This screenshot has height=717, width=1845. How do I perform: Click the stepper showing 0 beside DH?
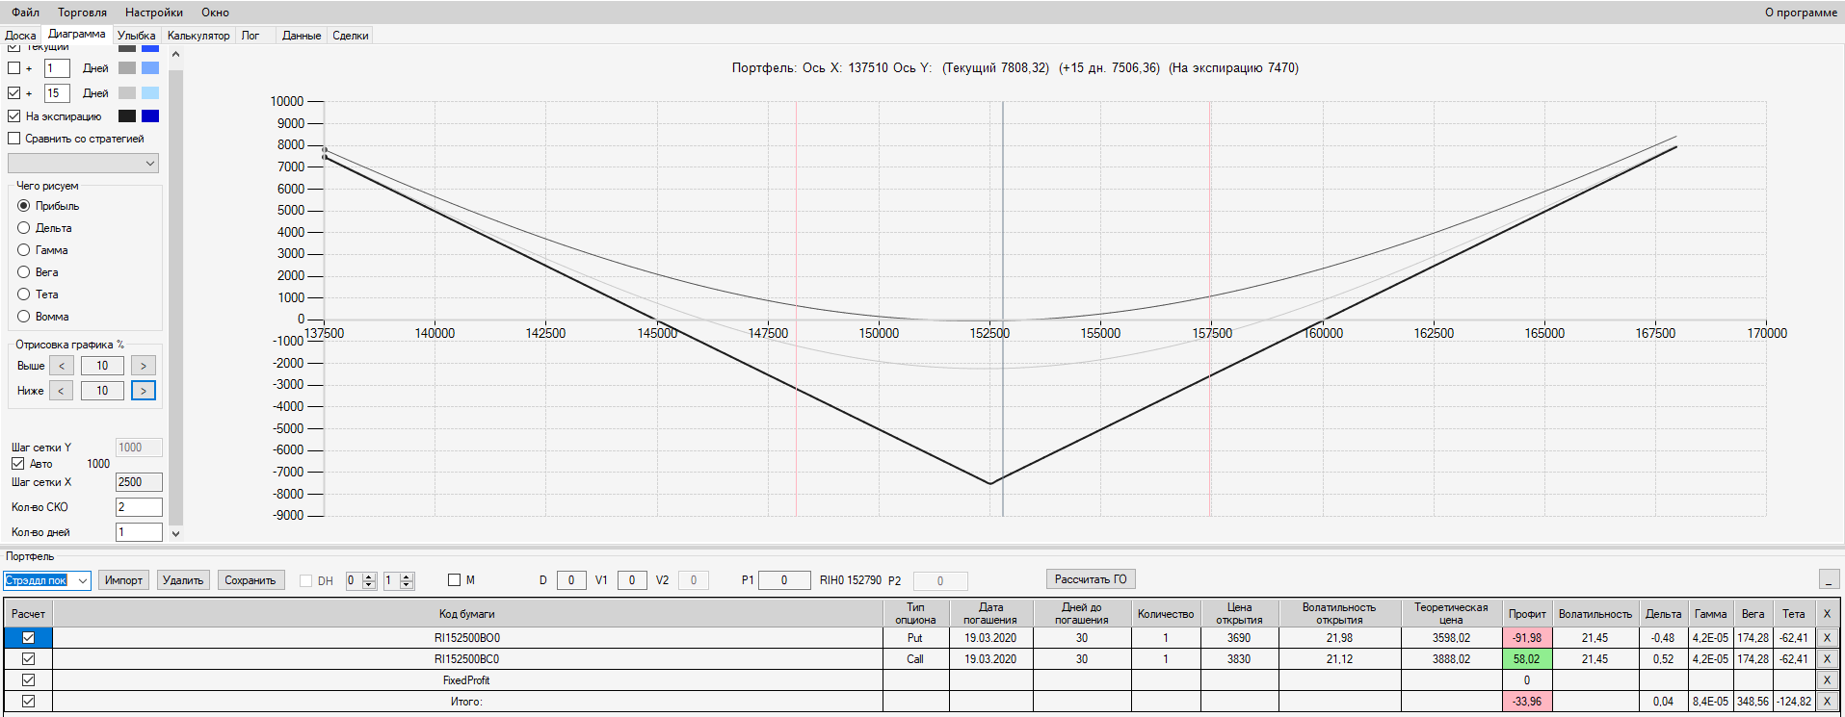[x=361, y=580]
